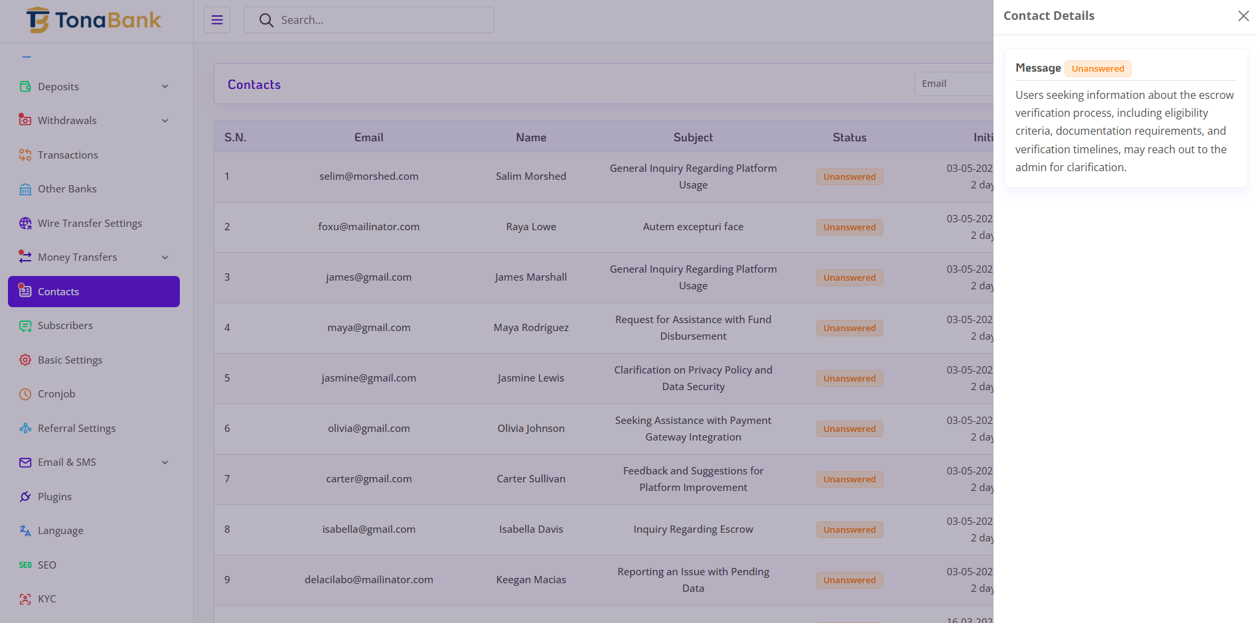The height and width of the screenshot is (623, 1257).
Task: Click the hamburger menu toggle icon
Action: tap(217, 20)
